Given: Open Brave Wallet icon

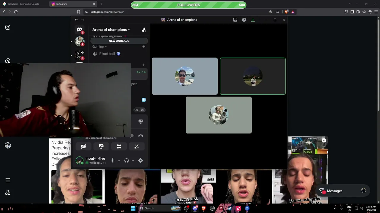Looking at the screenshot, I should coord(358,12).
